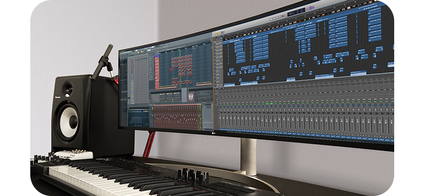The image size is (425, 196).
Task: Toggle the yellow highlighted button in Logic's toolbar
Action: 218,33
